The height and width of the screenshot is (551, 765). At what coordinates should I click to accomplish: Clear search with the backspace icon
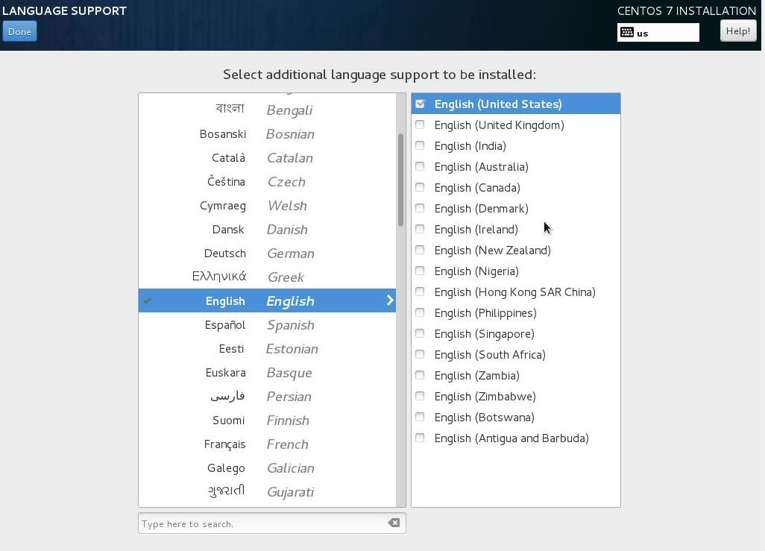click(x=394, y=523)
